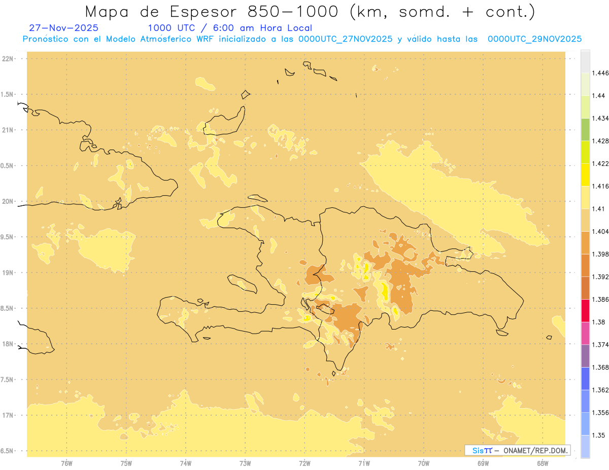Screen dimensions: 609x470
Task: Click longitude label 73W
Action: coord(245,463)
